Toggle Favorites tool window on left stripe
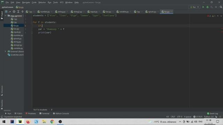Image resolution: width=223 pixels, height=125 pixels. click(2, 105)
